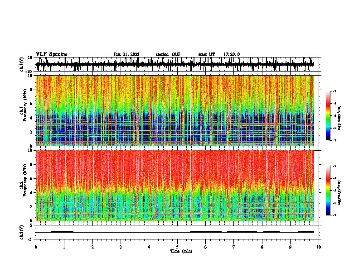
Task: Select the date text "Jan. 21, 2023"
Action: tap(126, 54)
